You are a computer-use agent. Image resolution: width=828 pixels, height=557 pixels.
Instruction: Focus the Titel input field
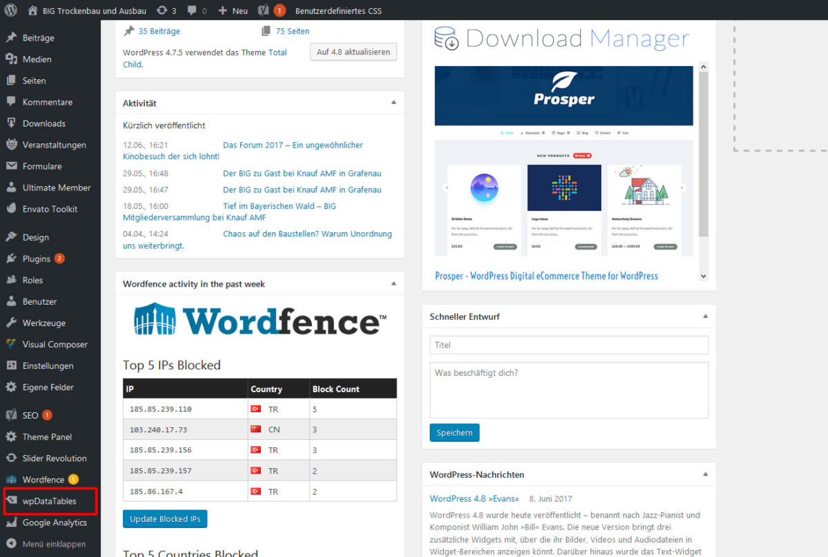(x=569, y=345)
